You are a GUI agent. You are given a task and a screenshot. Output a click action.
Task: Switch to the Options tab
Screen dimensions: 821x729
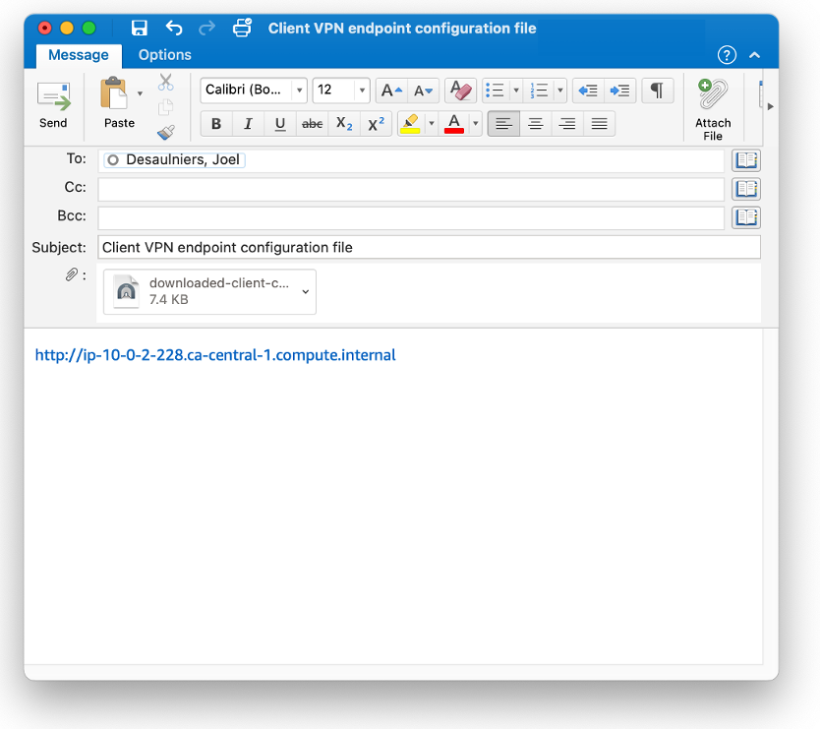(x=164, y=55)
